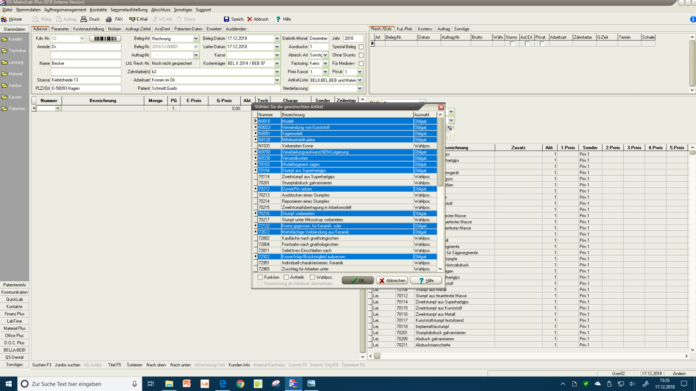Open the Sammelaufstellung menu

(x=129, y=10)
